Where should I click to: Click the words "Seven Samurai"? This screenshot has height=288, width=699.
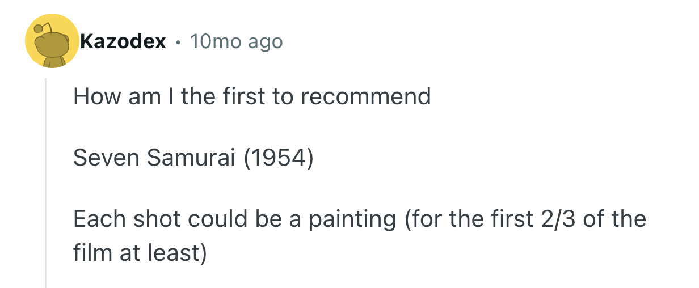154,158
